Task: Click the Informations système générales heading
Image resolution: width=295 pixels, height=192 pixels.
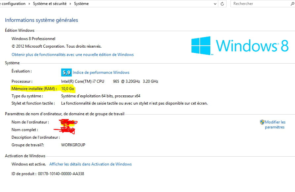Action: pos(41,20)
